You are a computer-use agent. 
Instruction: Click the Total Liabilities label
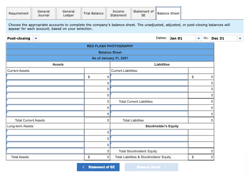(x=133, y=121)
